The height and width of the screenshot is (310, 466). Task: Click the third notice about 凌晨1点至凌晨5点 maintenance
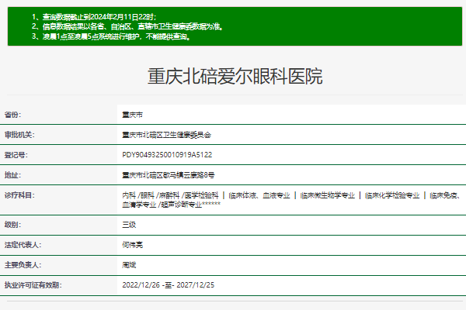pos(111,36)
